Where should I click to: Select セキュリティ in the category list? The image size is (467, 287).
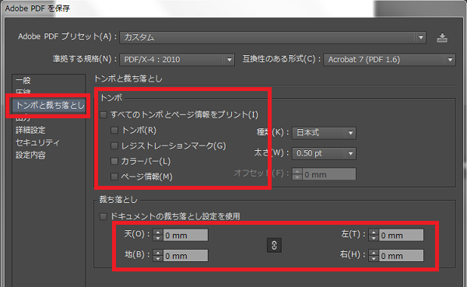[x=37, y=142]
